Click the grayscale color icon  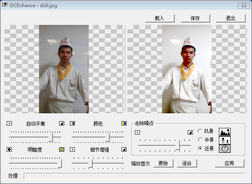pos(72,124)
